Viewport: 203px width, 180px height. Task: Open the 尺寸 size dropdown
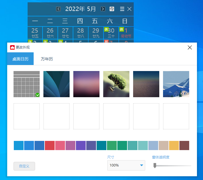click(x=126, y=165)
